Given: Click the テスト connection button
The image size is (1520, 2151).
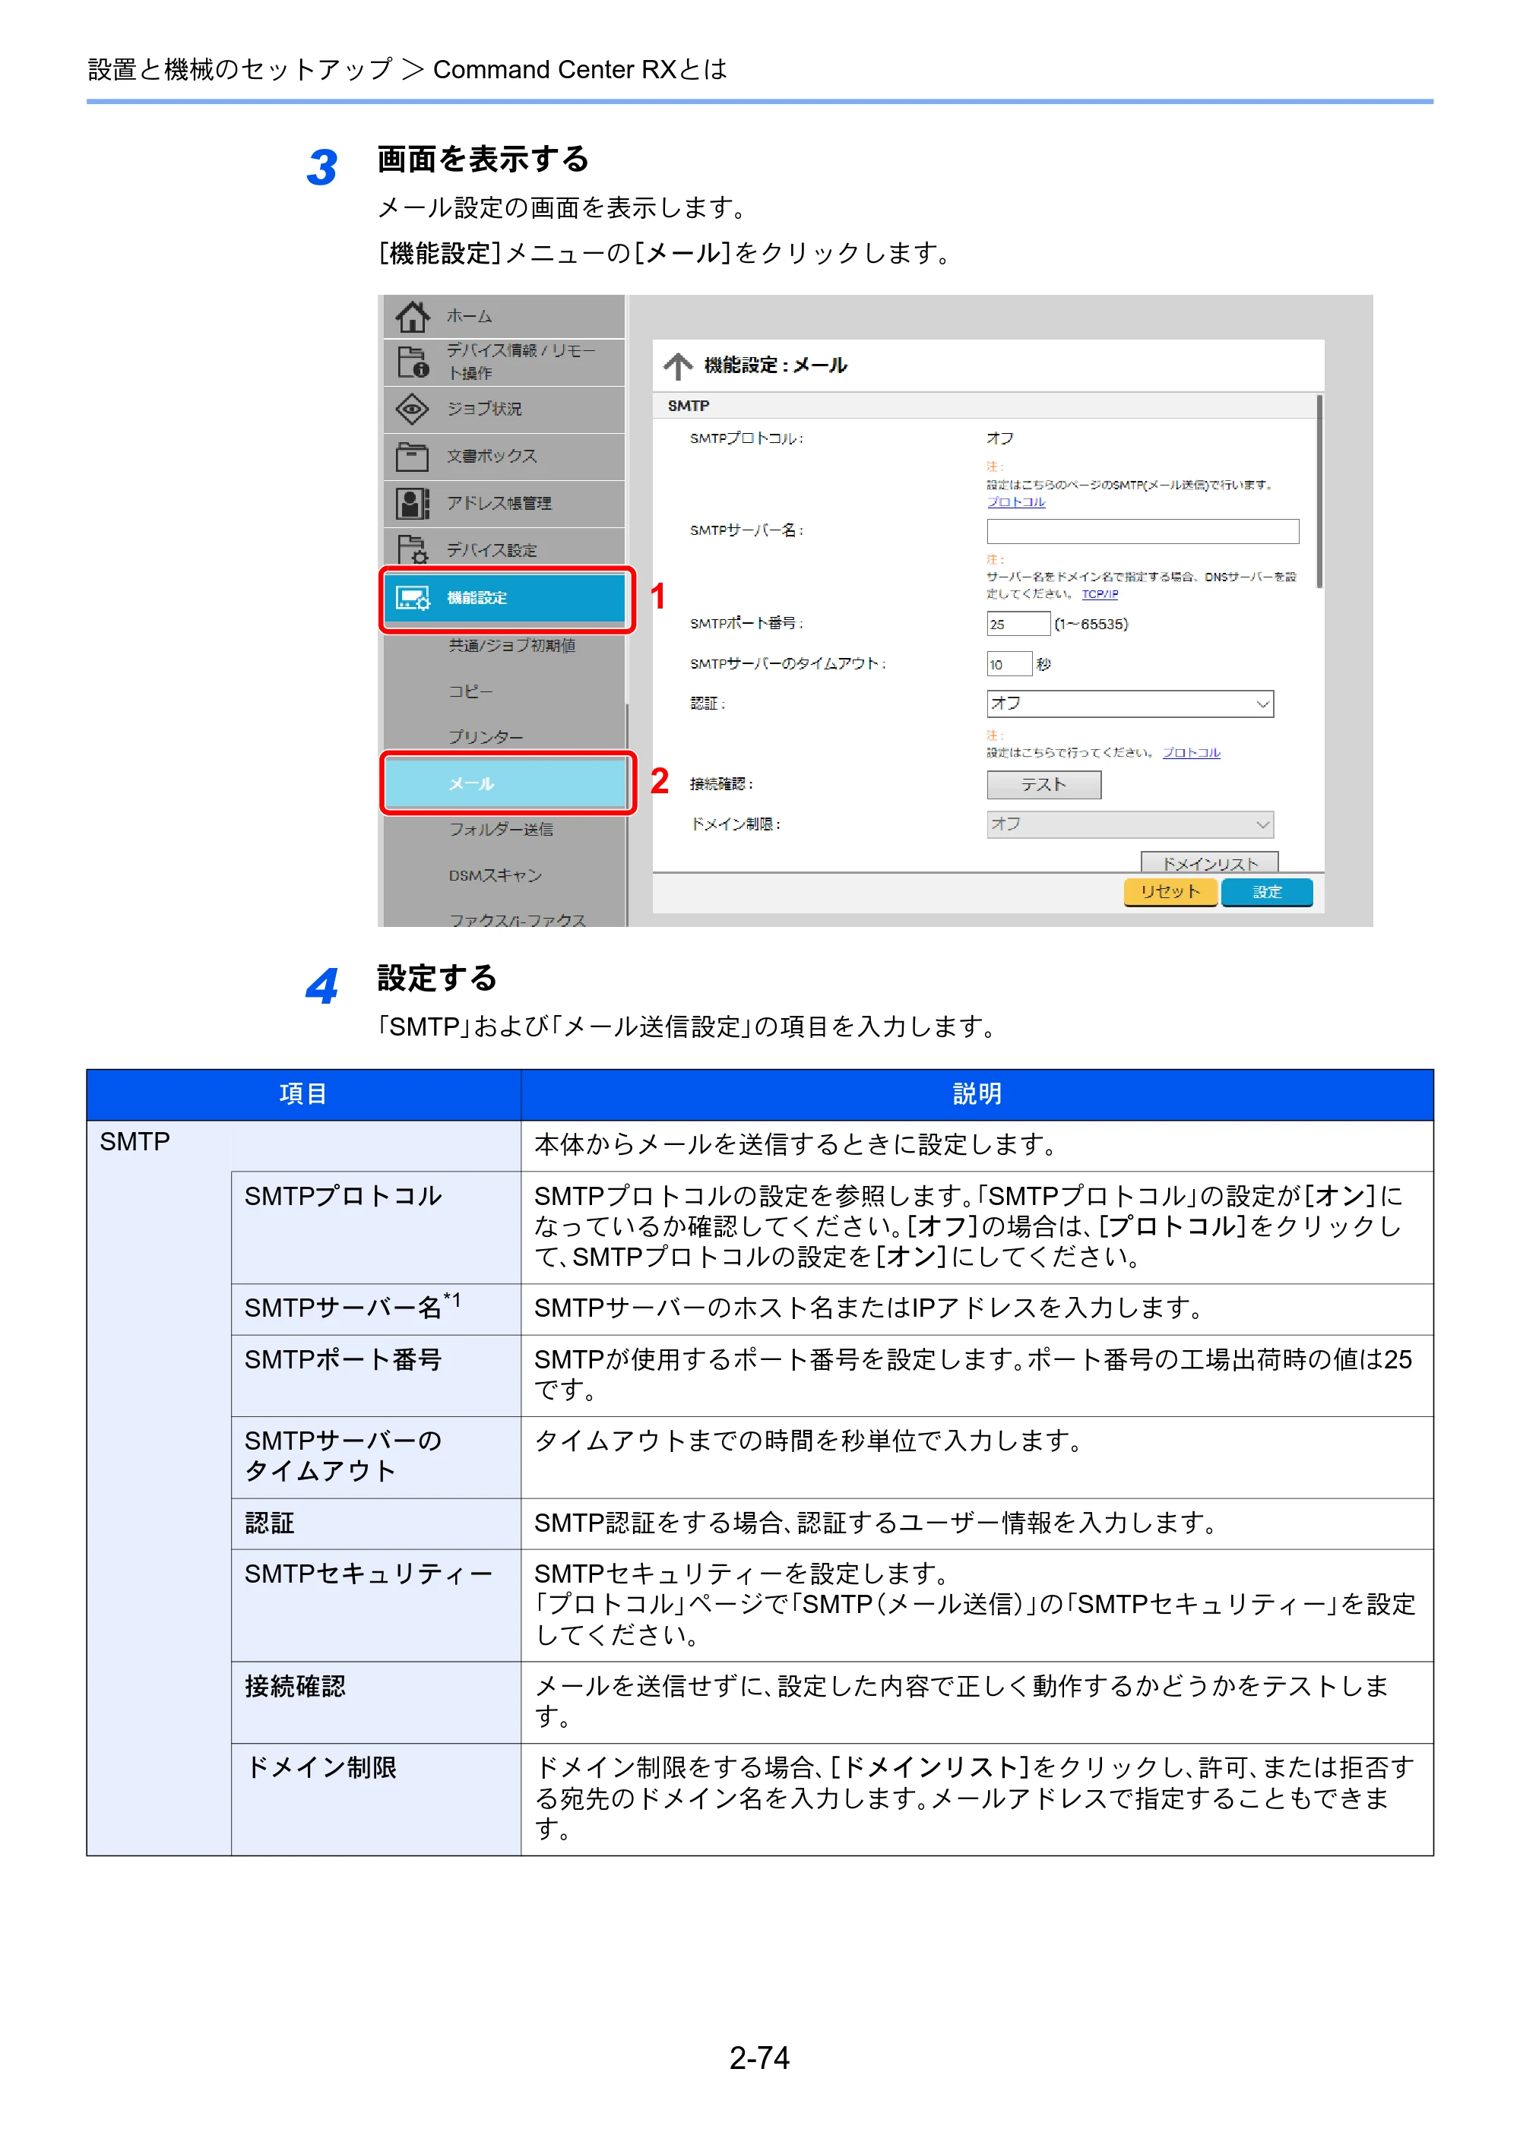Looking at the screenshot, I should click(x=1043, y=784).
